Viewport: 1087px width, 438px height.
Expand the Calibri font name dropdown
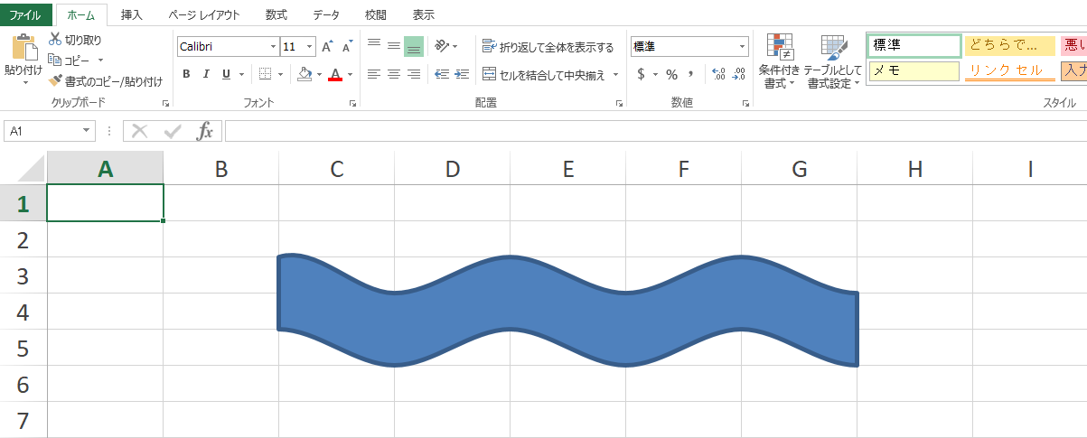(273, 47)
